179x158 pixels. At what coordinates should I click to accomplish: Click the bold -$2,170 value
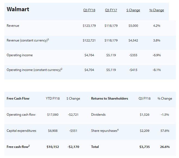[x=73, y=147]
